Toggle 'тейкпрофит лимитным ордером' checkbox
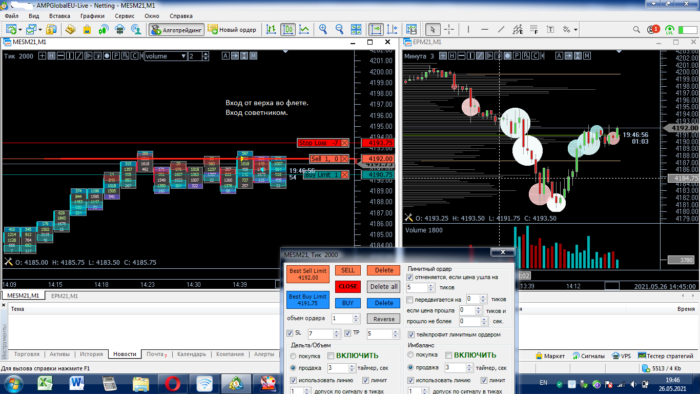Screen dimensions: 700x394 pos(410,335)
